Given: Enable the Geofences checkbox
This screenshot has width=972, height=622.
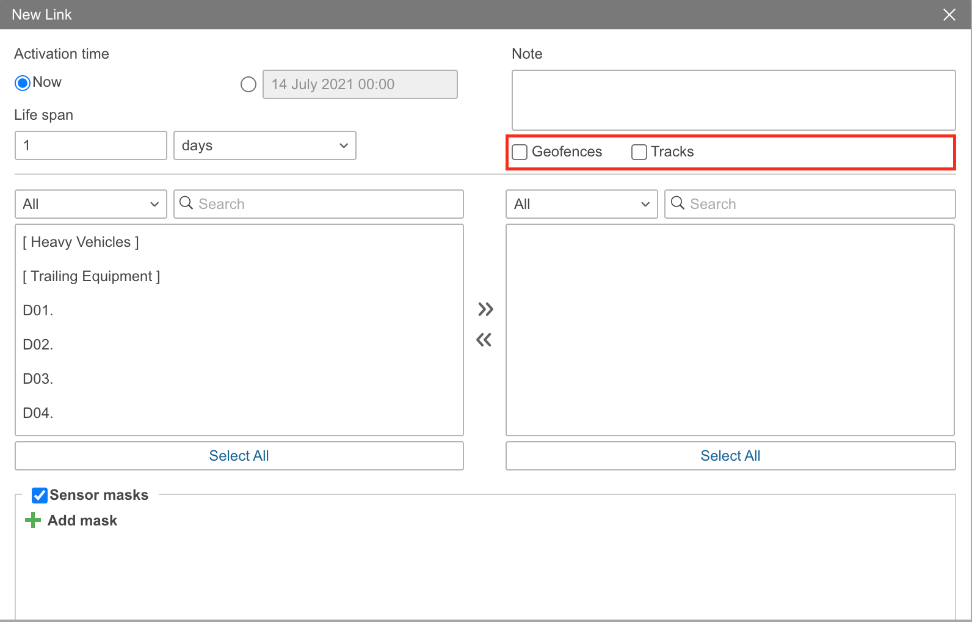Looking at the screenshot, I should [x=520, y=152].
